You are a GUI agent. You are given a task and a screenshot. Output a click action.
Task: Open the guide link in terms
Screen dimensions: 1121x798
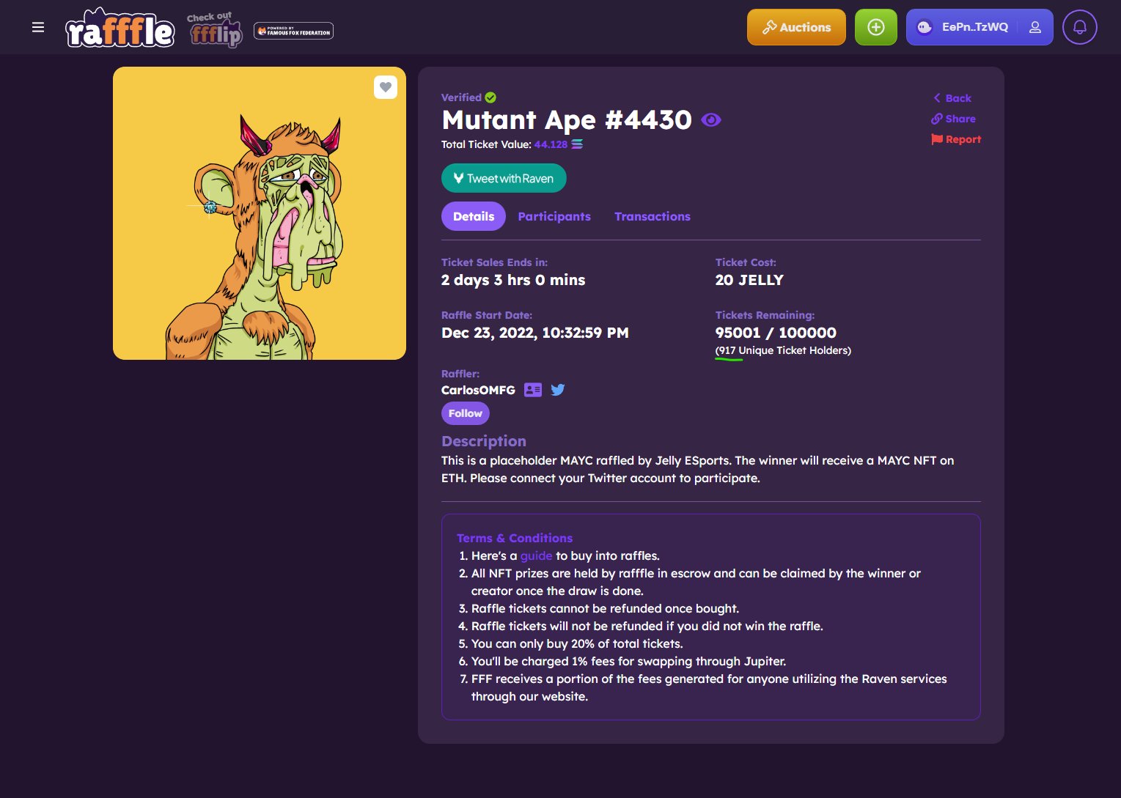pos(536,555)
